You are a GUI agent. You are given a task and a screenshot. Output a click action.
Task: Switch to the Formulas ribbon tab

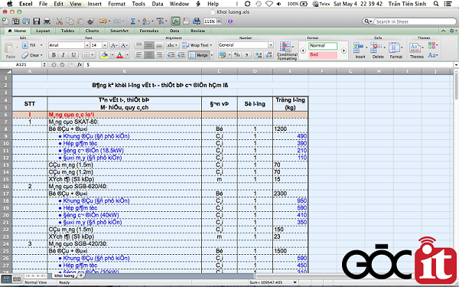[x=149, y=31]
